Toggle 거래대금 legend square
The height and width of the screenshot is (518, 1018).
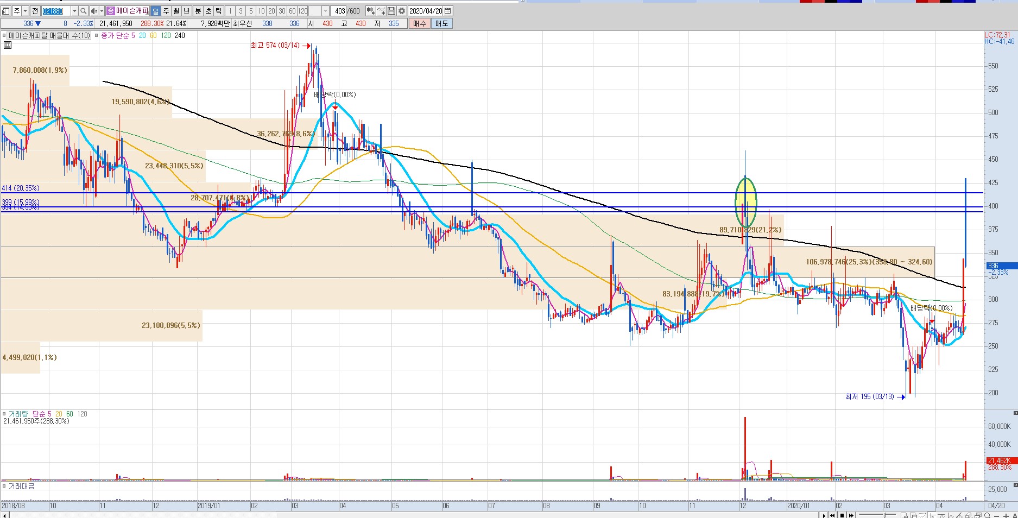pos(4,486)
